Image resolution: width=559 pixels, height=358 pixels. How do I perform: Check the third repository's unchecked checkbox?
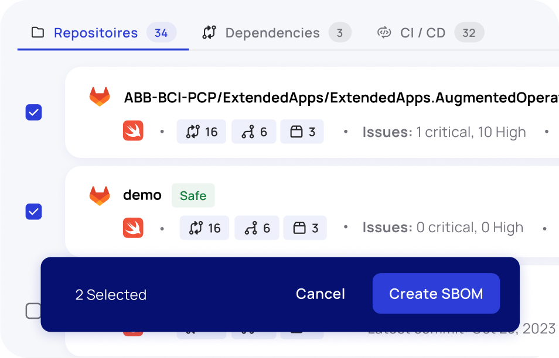point(33,311)
